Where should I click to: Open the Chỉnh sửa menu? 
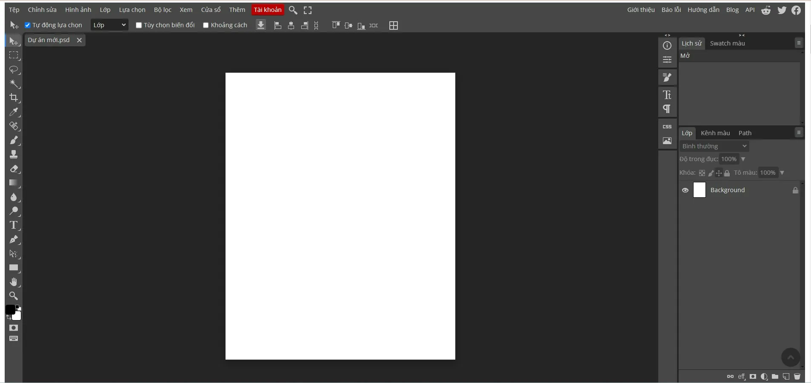(x=42, y=10)
